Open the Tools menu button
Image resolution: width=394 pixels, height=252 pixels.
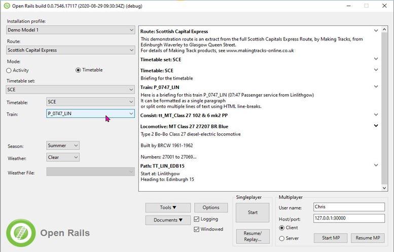(x=168, y=207)
